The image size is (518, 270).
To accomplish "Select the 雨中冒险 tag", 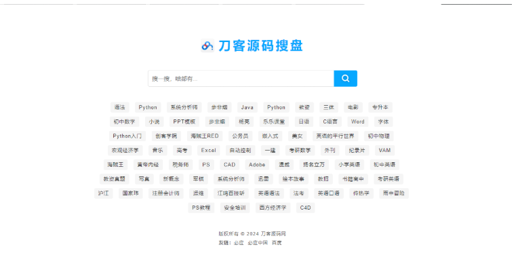I will [394, 193].
